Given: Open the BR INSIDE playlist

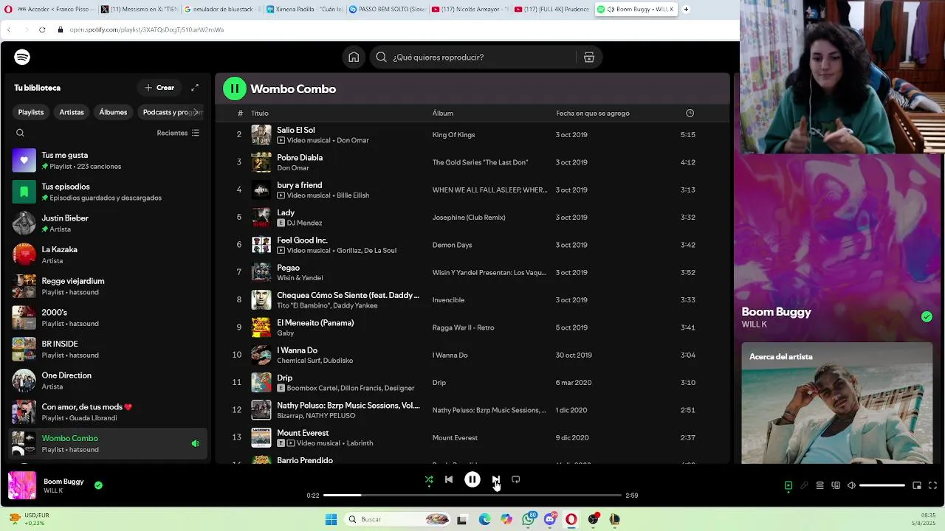Looking at the screenshot, I should (107, 349).
